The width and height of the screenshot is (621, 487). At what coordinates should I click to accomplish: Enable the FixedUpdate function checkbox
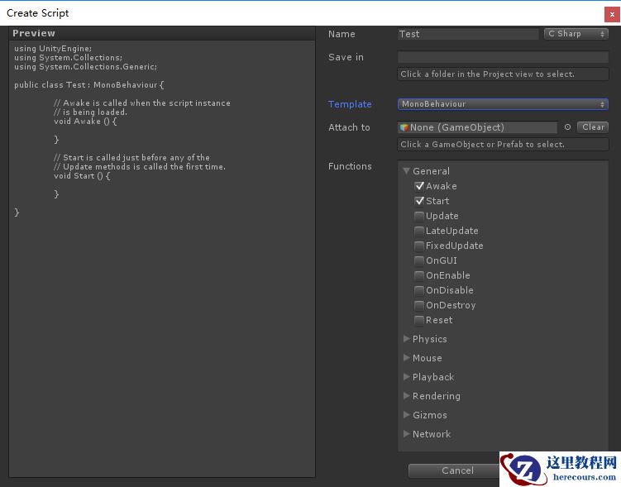point(419,246)
